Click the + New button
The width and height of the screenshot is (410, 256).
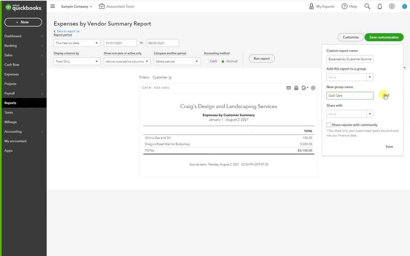pos(23,22)
